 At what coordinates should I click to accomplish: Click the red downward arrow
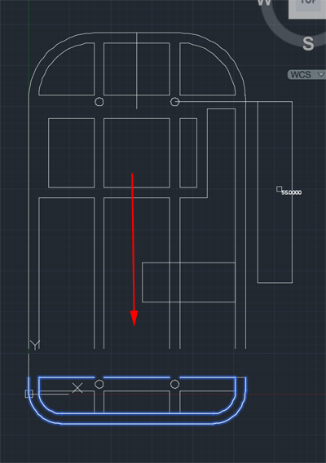tap(133, 249)
